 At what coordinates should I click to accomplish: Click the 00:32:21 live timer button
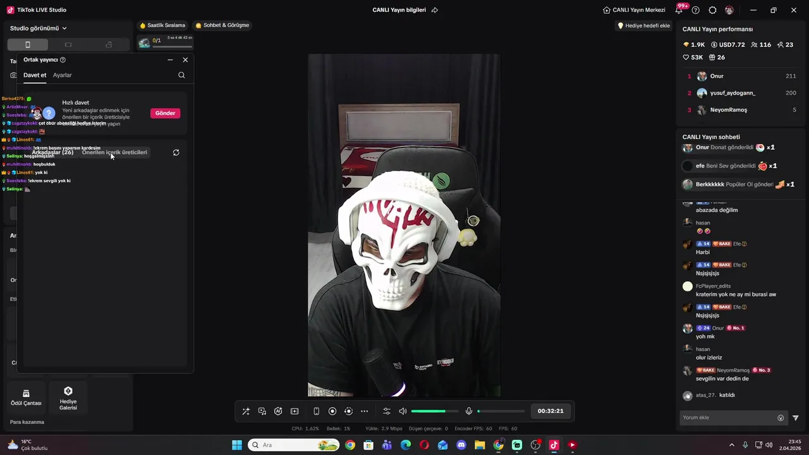click(x=550, y=411)
